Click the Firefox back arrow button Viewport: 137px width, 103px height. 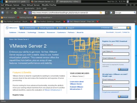(2, 13)
